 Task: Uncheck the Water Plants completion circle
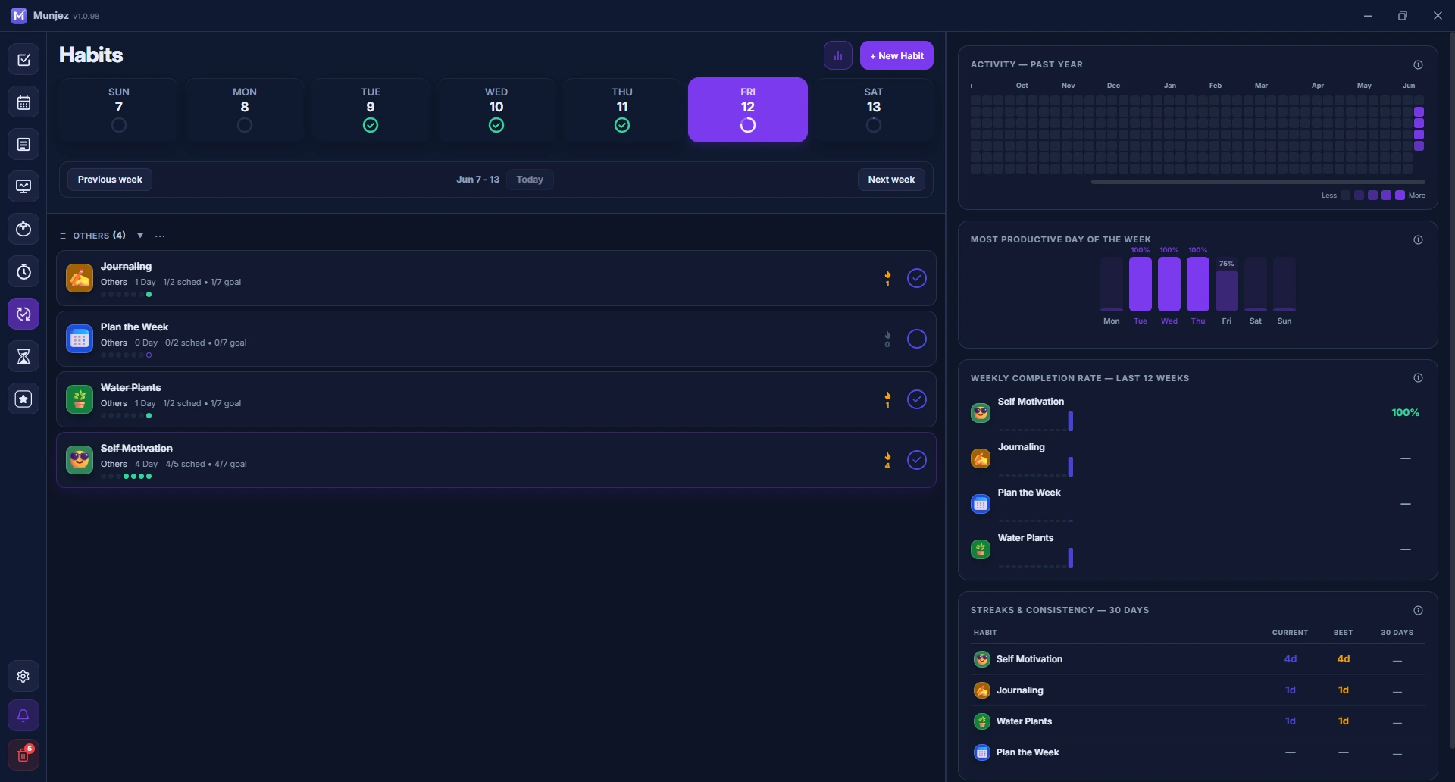click(917, 399)
